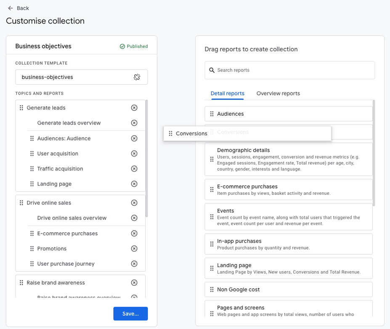Grab the Audiences report card drag handle
The image size is (390, 329).
pos(212,114)
